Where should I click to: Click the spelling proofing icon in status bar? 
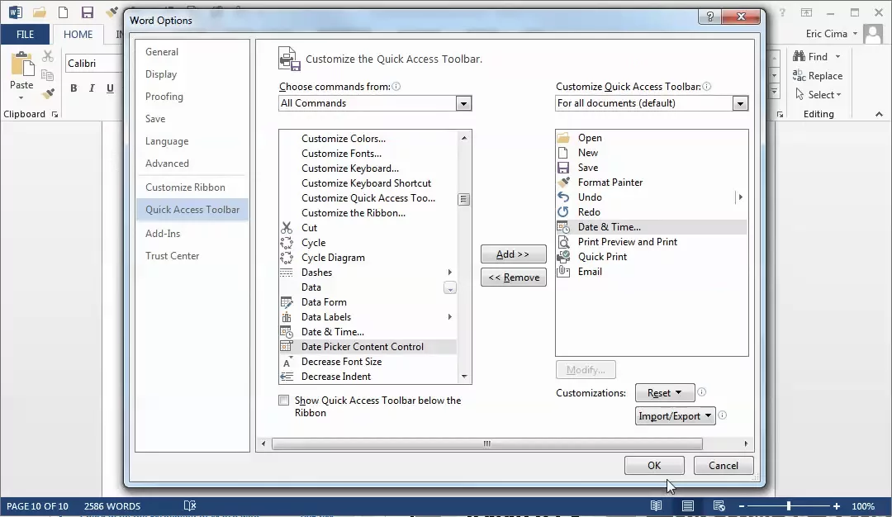pos(190,505)
